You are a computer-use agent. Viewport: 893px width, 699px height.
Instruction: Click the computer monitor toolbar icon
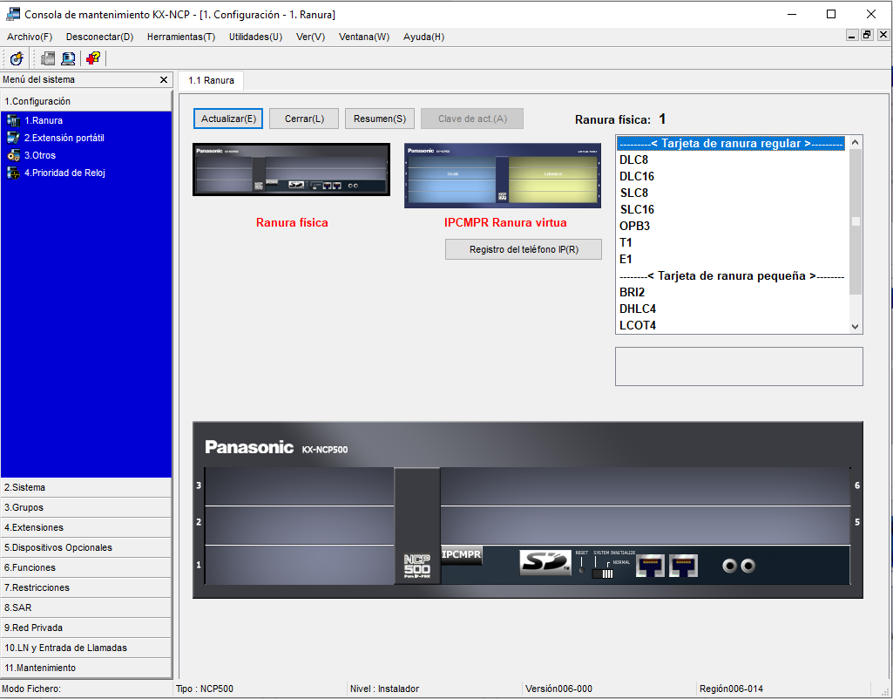click(68, 58)
